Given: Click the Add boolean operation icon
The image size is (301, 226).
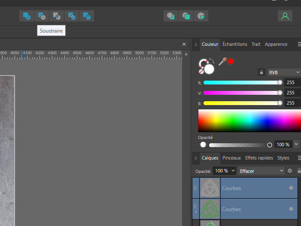Looking at the screenshot, I should pyautogui.click(x=27, y=16).
